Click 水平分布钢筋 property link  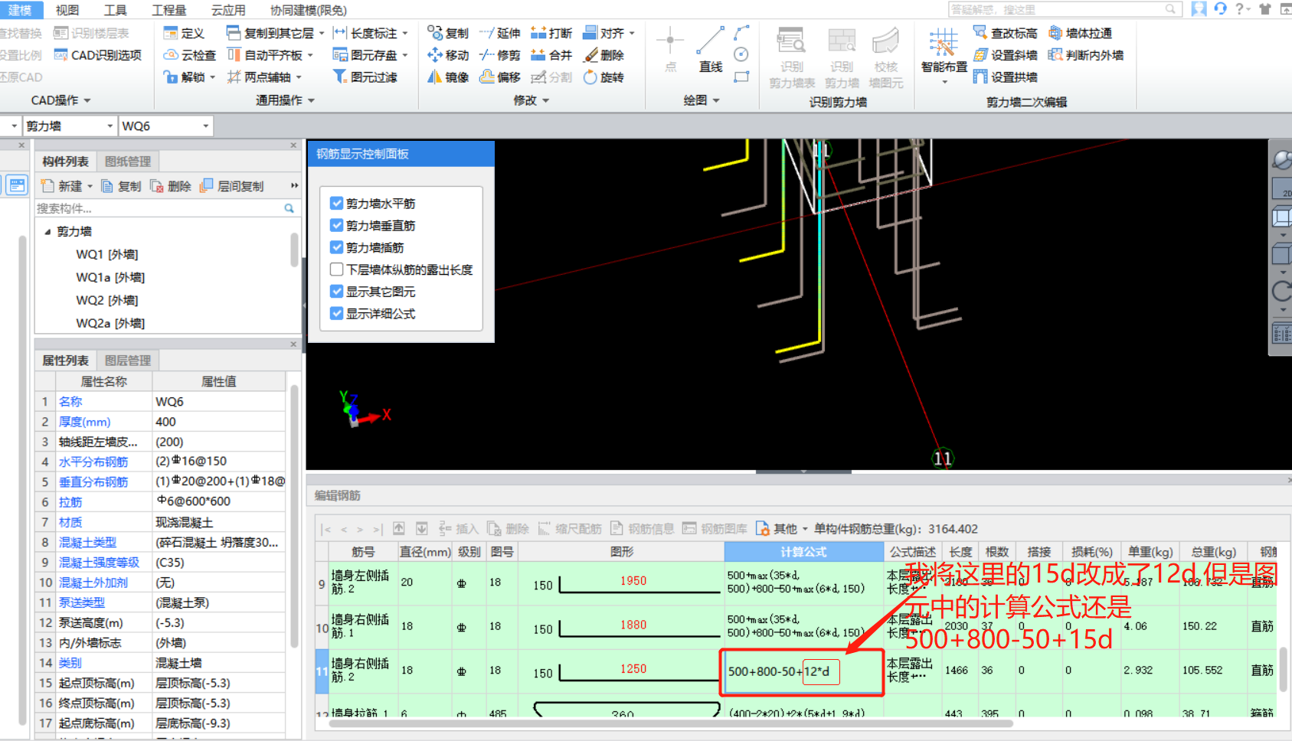93,462
